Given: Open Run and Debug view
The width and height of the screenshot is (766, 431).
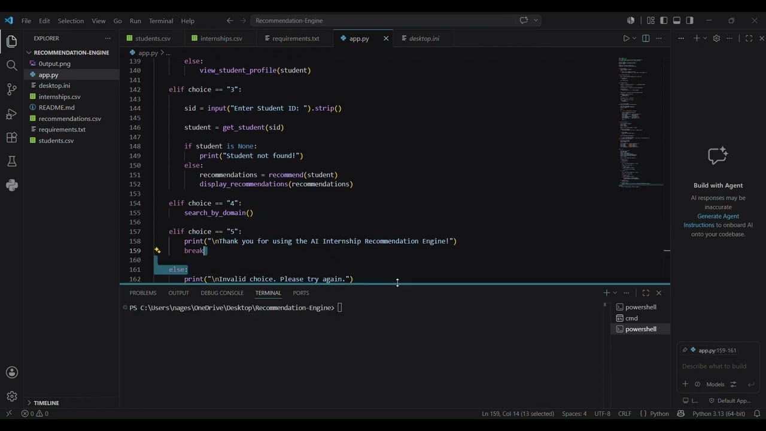Looking at the screenshot, I should pos(11,114).
